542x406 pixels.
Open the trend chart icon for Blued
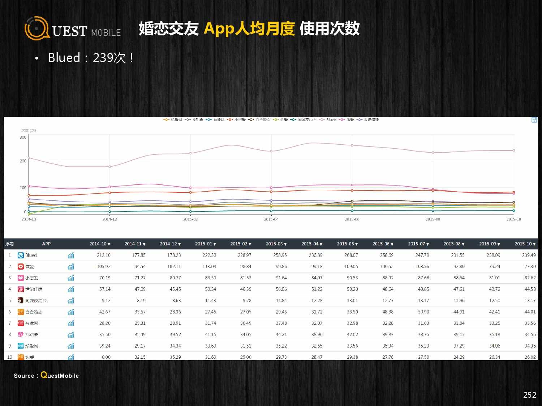[71, 256]
